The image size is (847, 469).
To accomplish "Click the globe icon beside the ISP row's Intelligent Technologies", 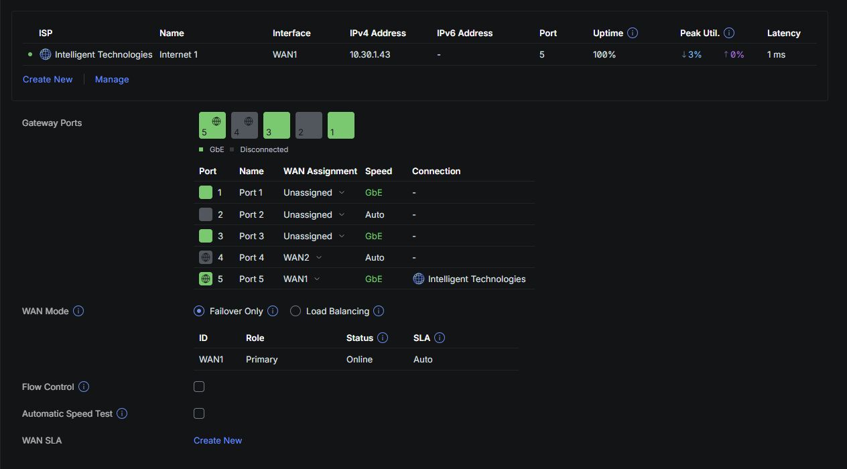I will click(x=46, y=54).
